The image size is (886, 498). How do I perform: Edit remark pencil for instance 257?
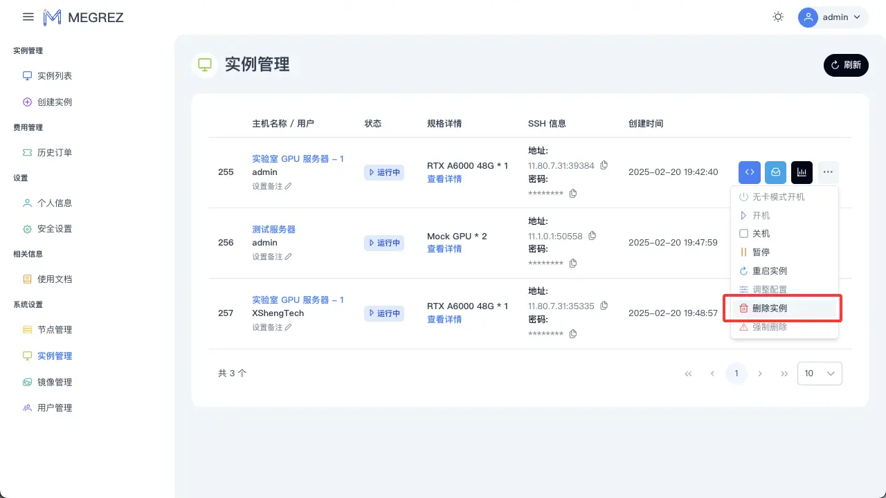coord(289,327)
